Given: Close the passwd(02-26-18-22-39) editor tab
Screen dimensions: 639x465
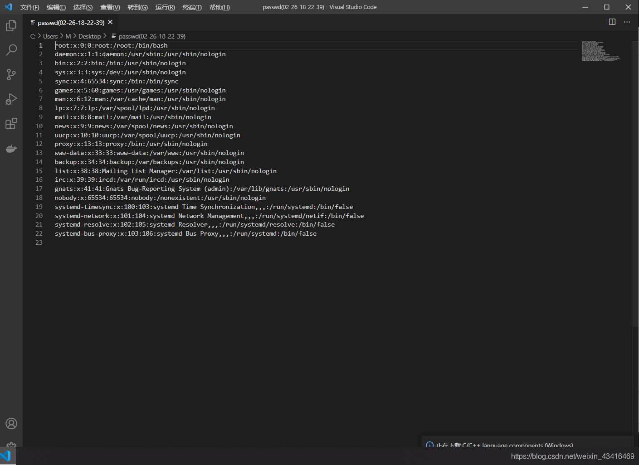Looking at the screenshot, I should (x=110, y=22).
